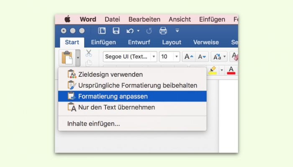Image resolution: width=293 pixels, height=167 pixels.
Task: Save the document with floppy disk icon
Action: (x=116, y=30)
